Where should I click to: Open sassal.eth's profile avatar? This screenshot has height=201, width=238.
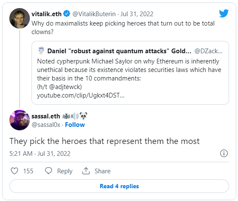click(20, 120)
